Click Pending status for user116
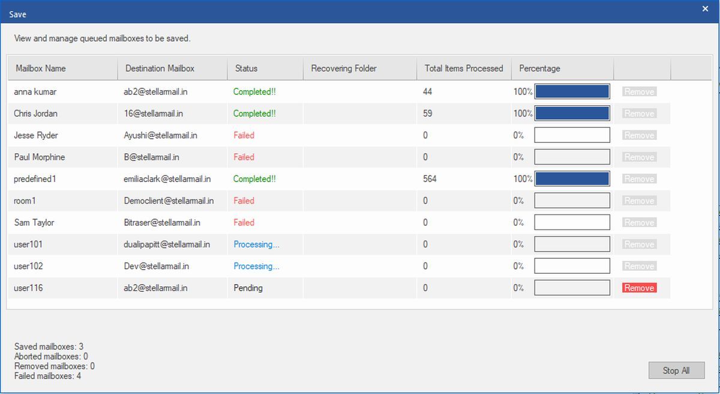Screen dimensions: 720x394 pyautogui.click(x=248, y=288)
